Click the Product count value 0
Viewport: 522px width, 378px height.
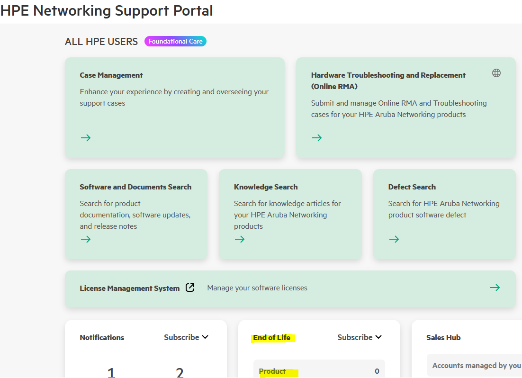(377, 371)
